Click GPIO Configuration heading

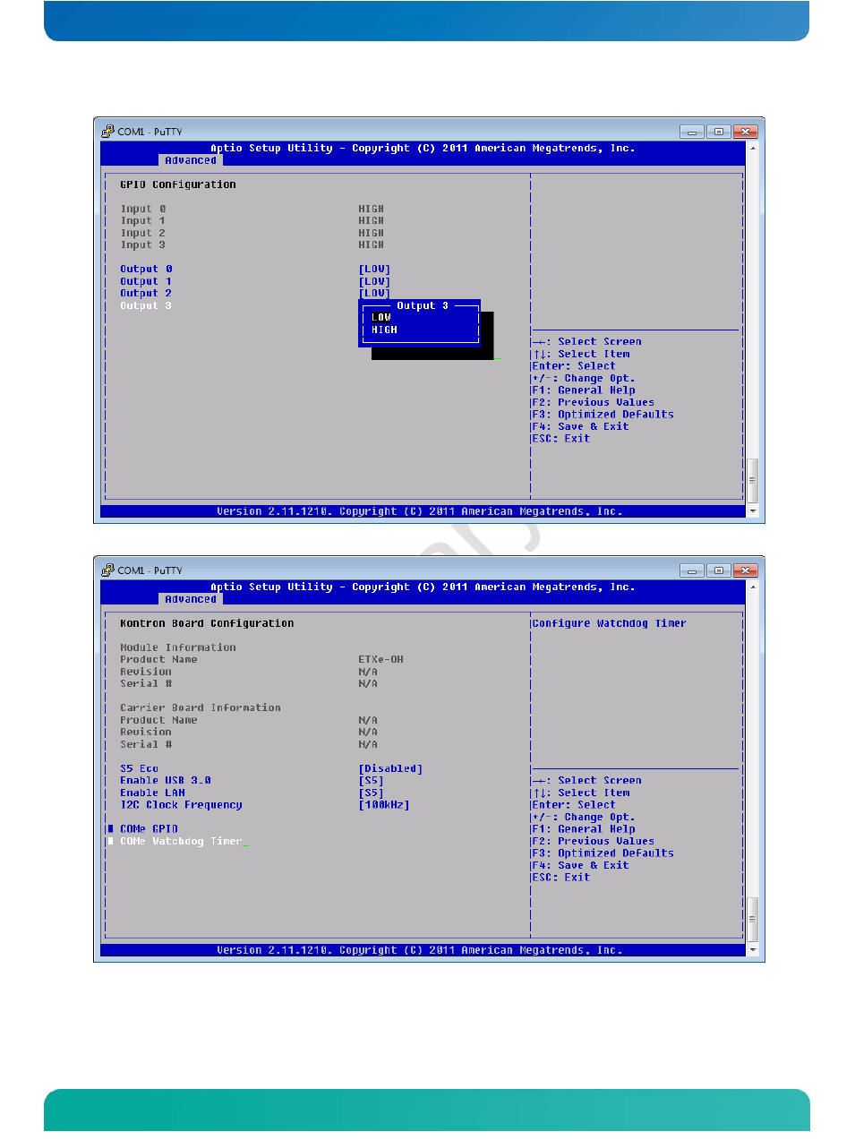tap(178, 184)
